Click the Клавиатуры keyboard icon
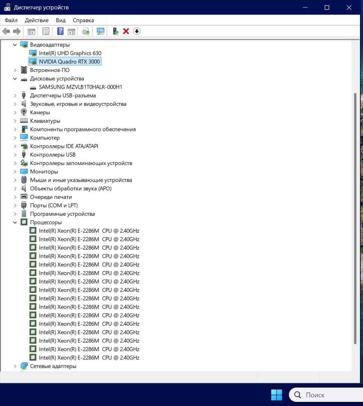The width and height of the screenshot is (363, 406). pos(24,121)
